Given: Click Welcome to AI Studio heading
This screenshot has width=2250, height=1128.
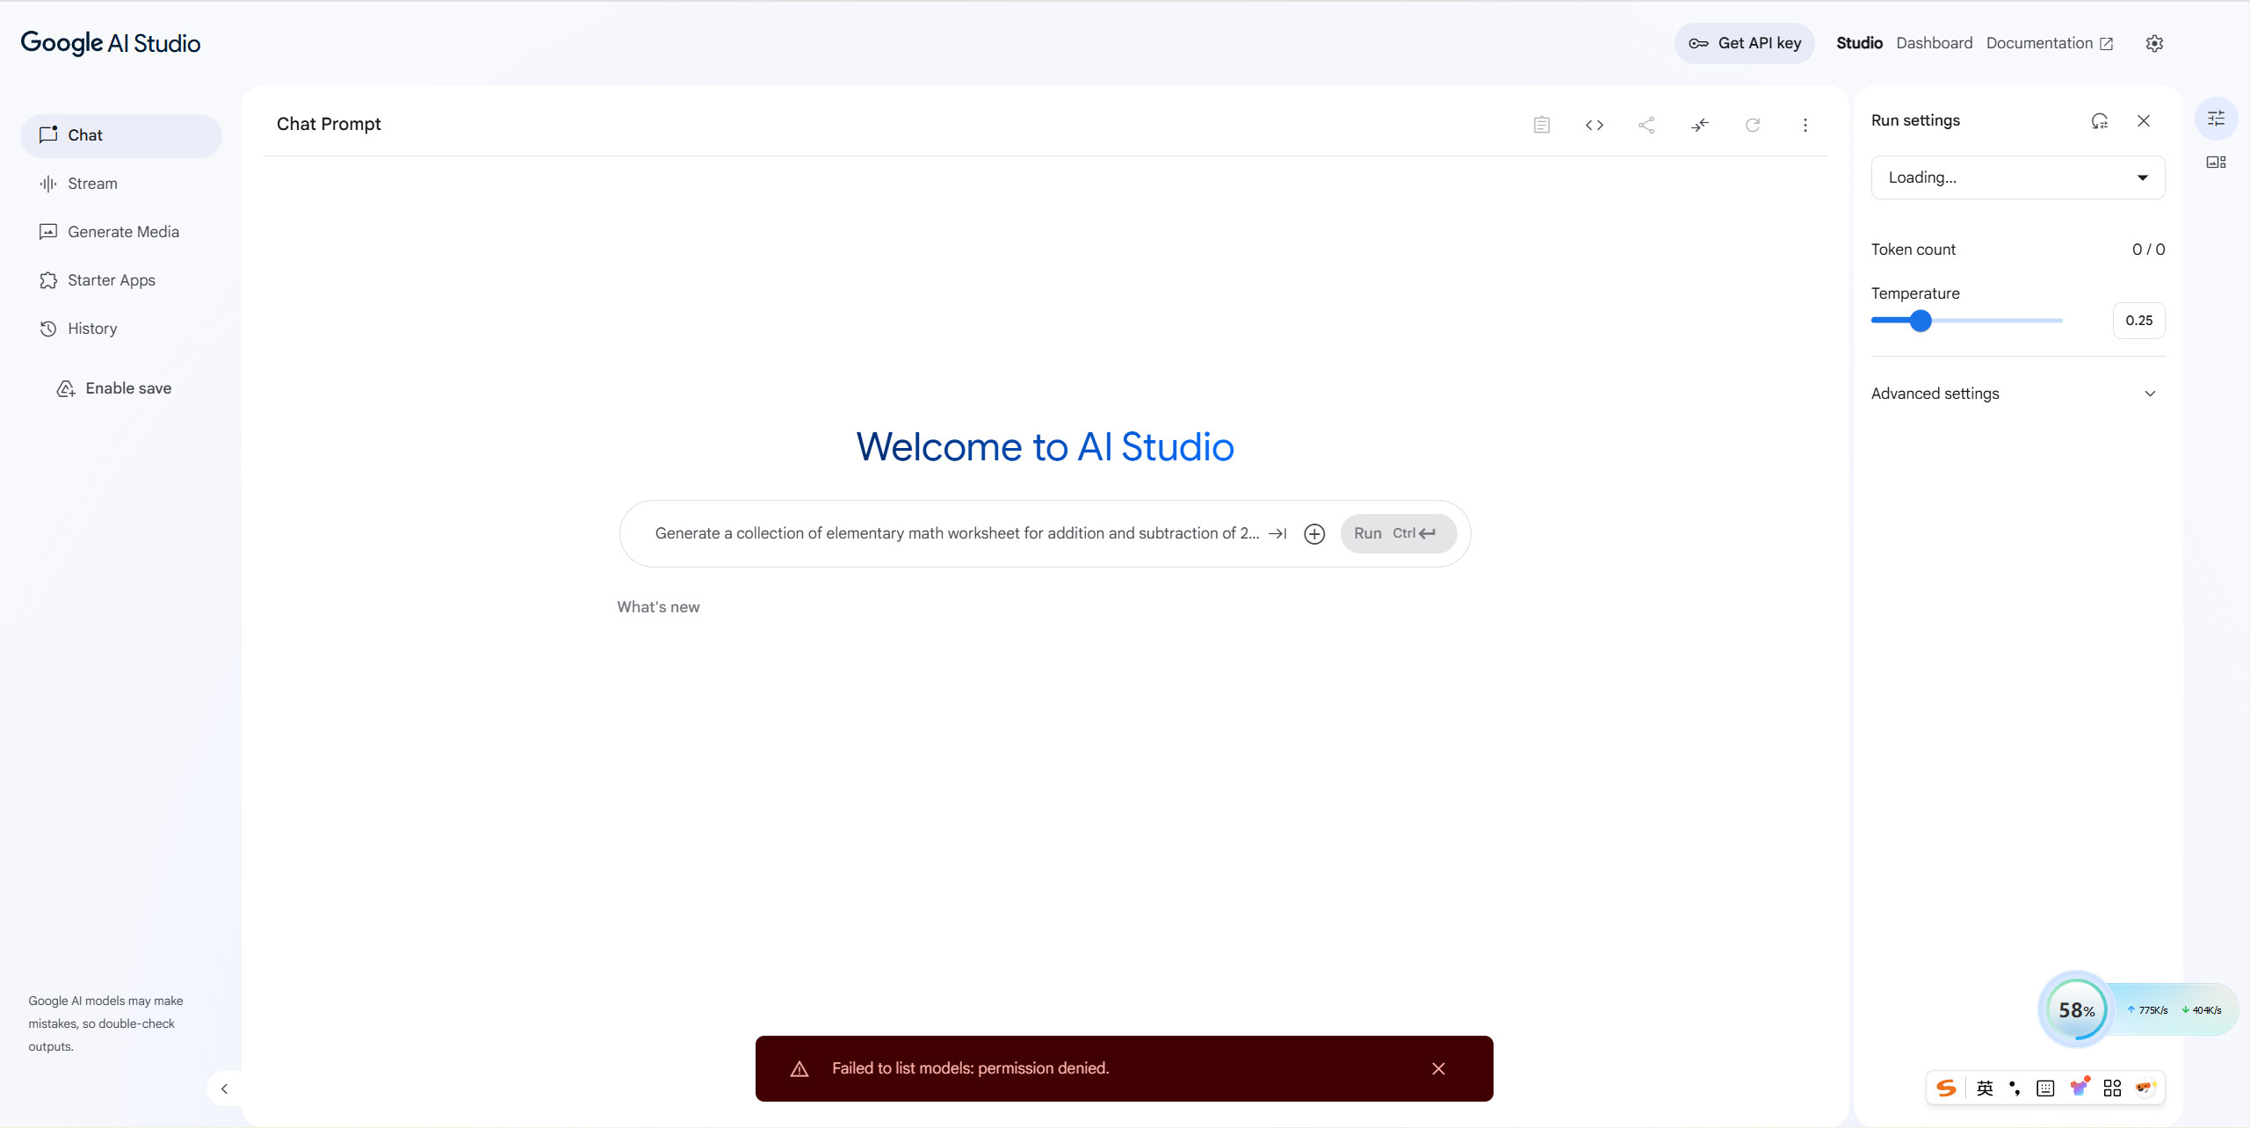Looking at the screenshot, I should click(1045, 447).
